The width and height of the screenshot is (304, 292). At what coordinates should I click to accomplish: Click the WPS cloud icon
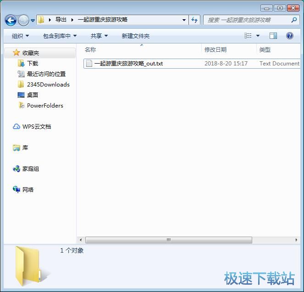click(17, 127)
